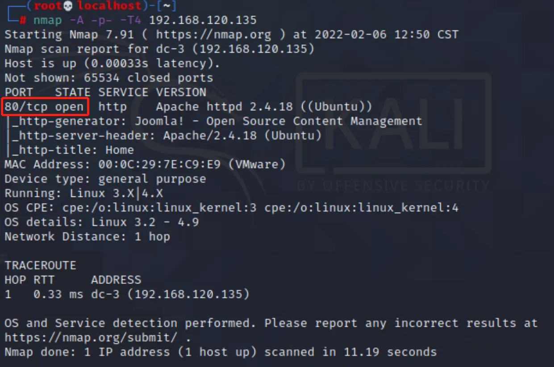Click the OS details Linux 3.2 - 4.9 line
Screen dimensions: 554x367
pyautogui.click(x=102, y=222)
